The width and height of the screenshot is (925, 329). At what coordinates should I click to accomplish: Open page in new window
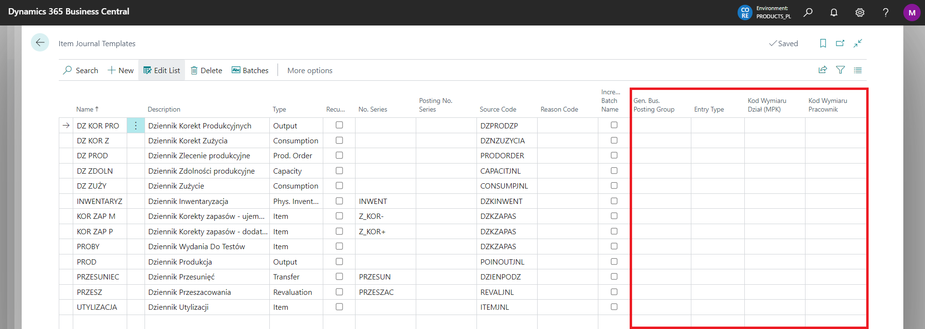pos(840,43)
